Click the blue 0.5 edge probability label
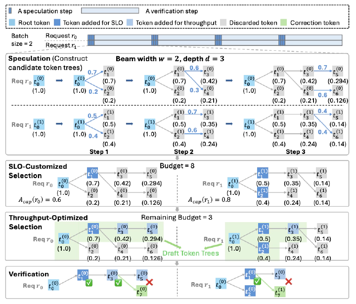356x304 pixels. (x=92, y=116)
